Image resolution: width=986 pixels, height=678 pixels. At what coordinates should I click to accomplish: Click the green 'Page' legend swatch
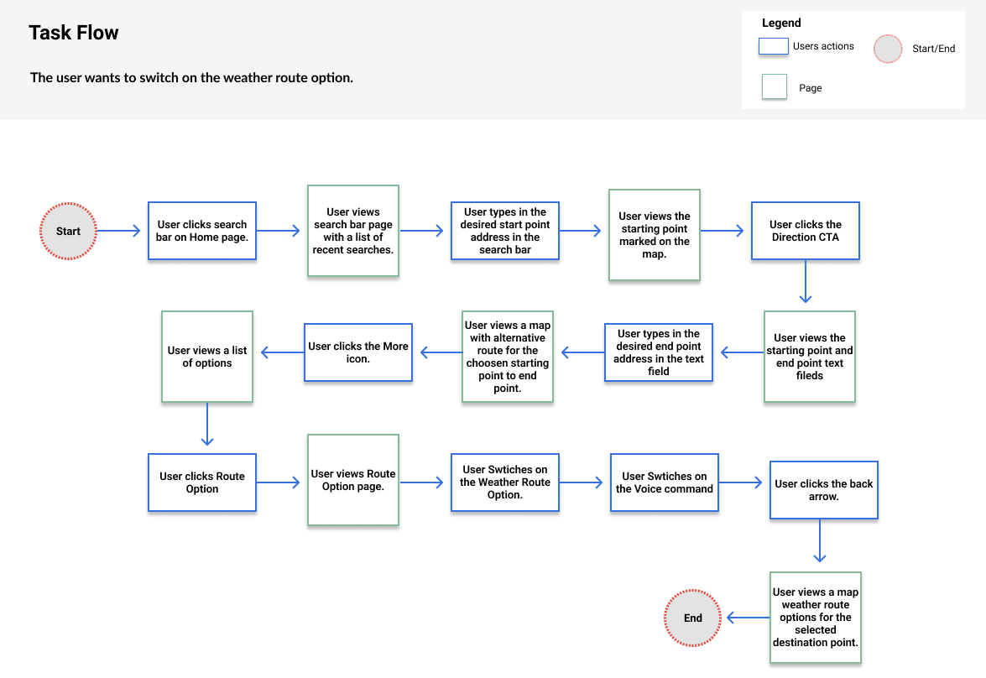point(774,86)
